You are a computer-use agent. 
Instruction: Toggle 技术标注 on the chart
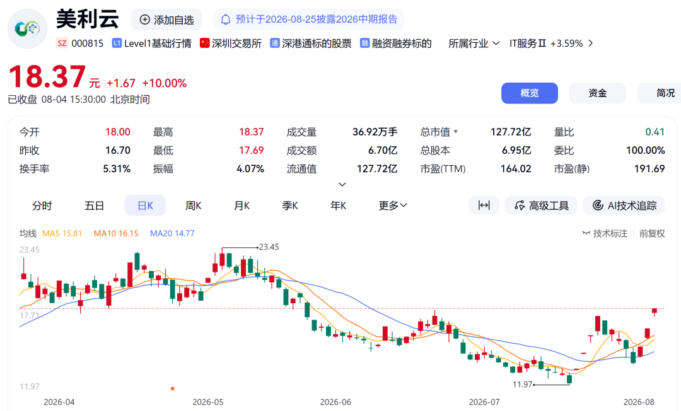pos(605,233)
